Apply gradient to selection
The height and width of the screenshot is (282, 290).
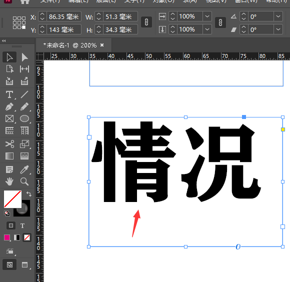tap(17, 237)
